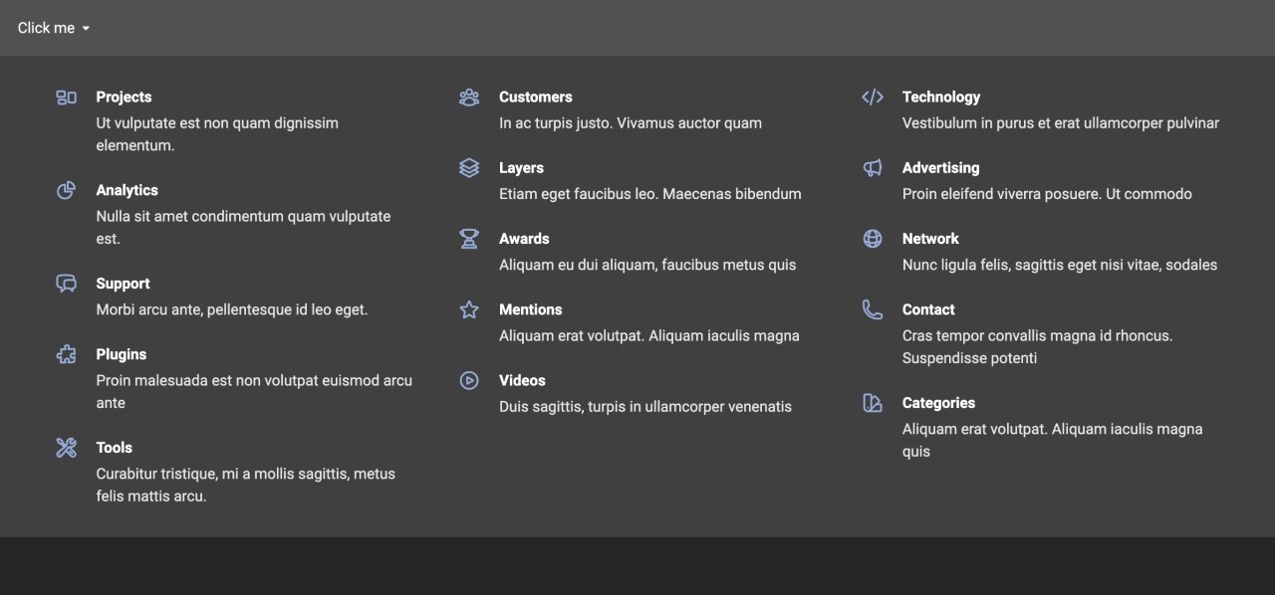This screenshot has height=595, width=1275.
Task: Click the Videos play circle icon
Action: [469, 380]
